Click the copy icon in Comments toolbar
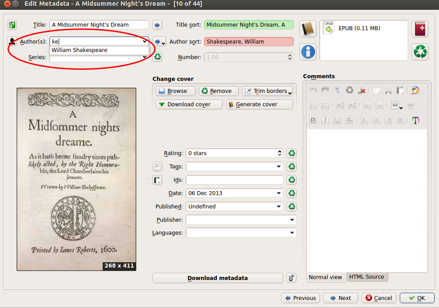439x308 pixels. coord(376,90)
